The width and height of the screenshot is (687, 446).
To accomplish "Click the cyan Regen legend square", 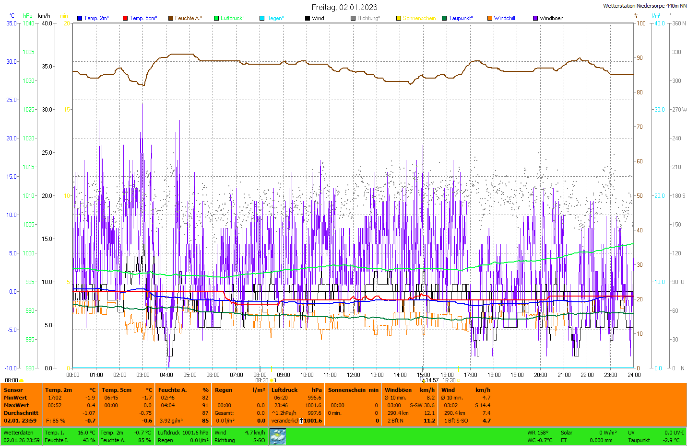I will pyautogui.click(x=262, y=18).
